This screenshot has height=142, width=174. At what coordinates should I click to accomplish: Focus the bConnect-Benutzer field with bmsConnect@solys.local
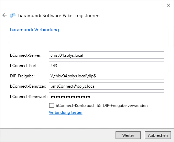[106, 86]
